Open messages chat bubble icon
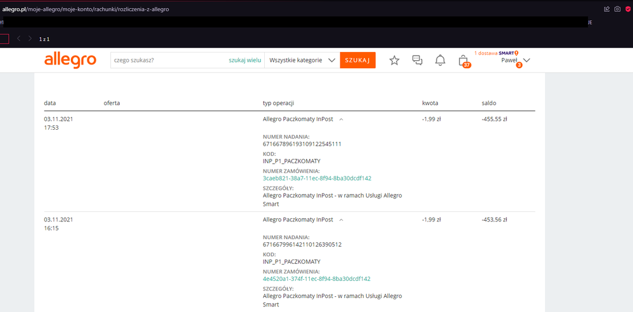633x312 pixels. (417, 61)
